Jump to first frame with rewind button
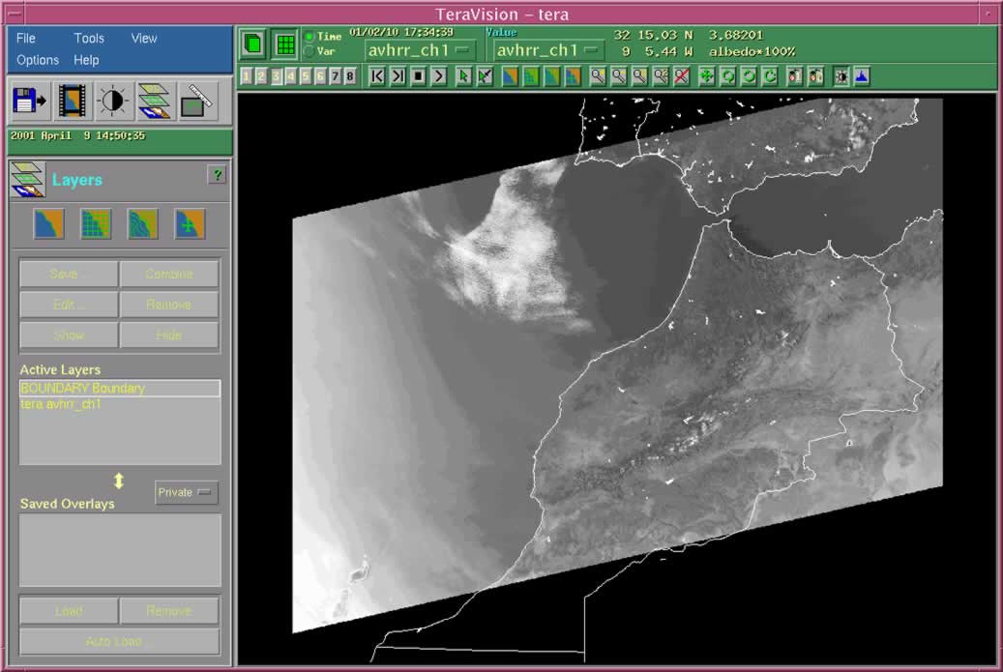The image size is (1003, 672). click(x=377, y=75)
